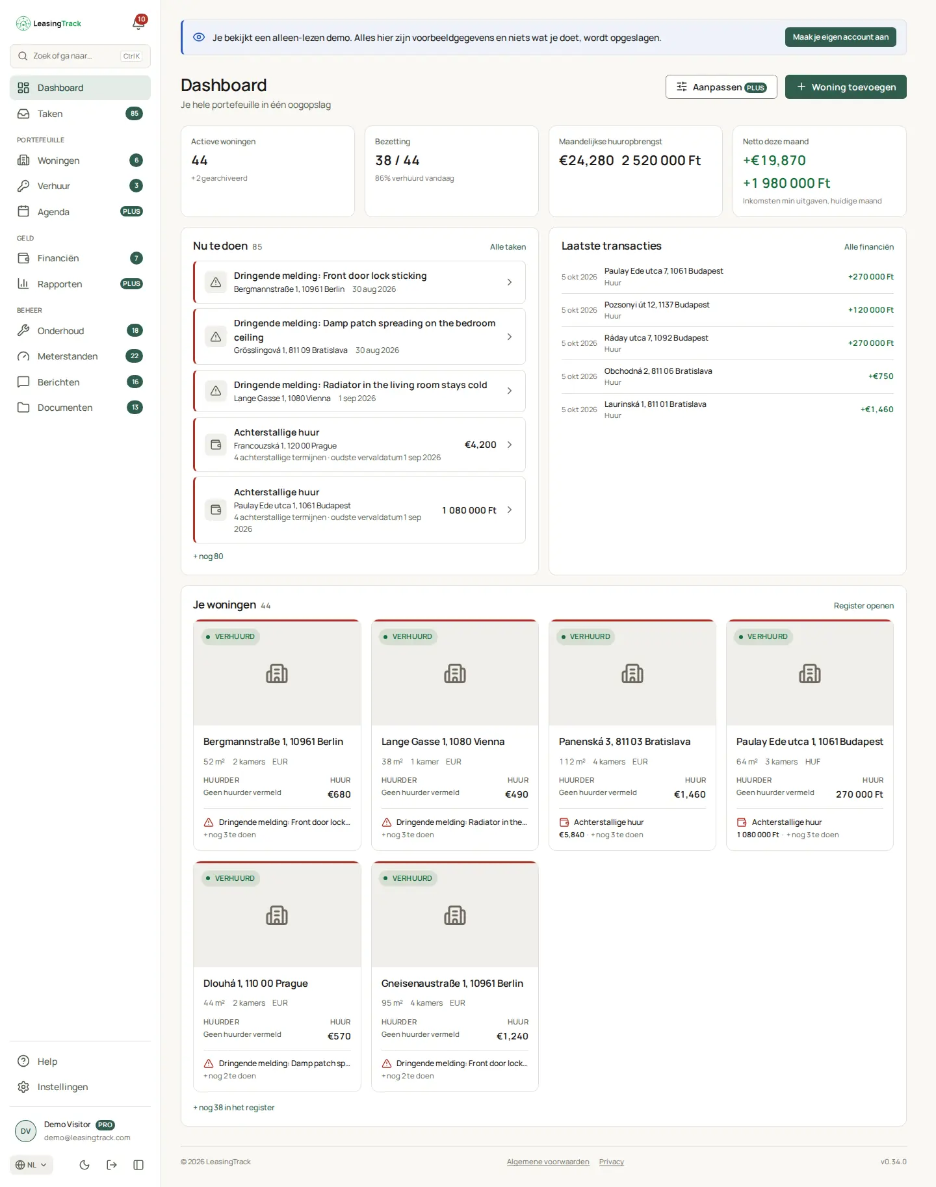Go to Taken in sidebar

coord(80,114)
